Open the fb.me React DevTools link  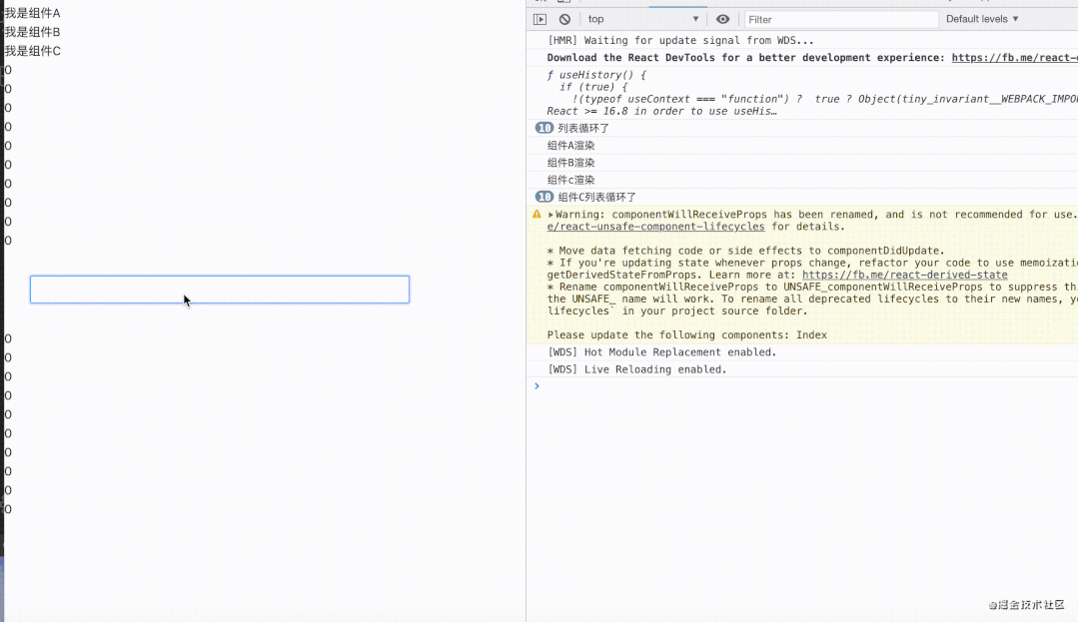[x=1013, y=58]
